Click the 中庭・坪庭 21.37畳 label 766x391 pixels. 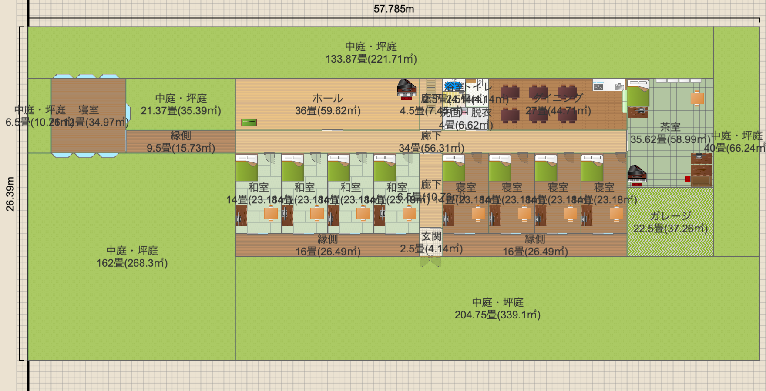point(181,105)
